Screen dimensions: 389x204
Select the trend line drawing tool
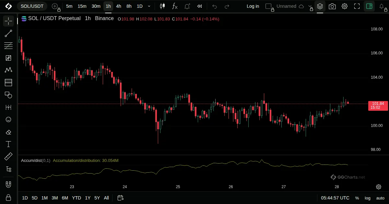pyautogui.click(x=8, y=33)
